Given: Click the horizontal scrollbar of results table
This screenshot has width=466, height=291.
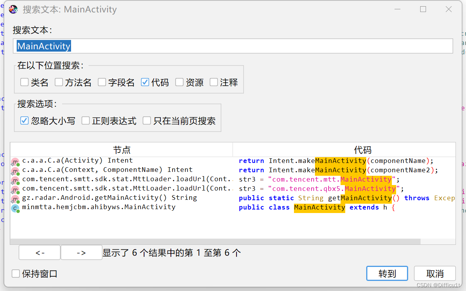Looking at the screenshot, I should click(x=216, y=241).
